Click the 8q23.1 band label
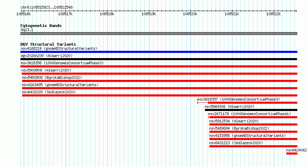307x167 pixels. pos(27,30)
